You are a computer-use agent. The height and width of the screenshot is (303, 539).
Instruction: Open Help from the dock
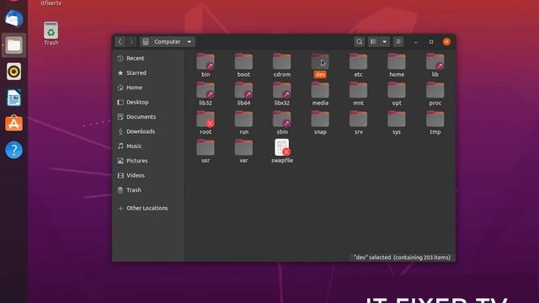(x=13, y=150)
